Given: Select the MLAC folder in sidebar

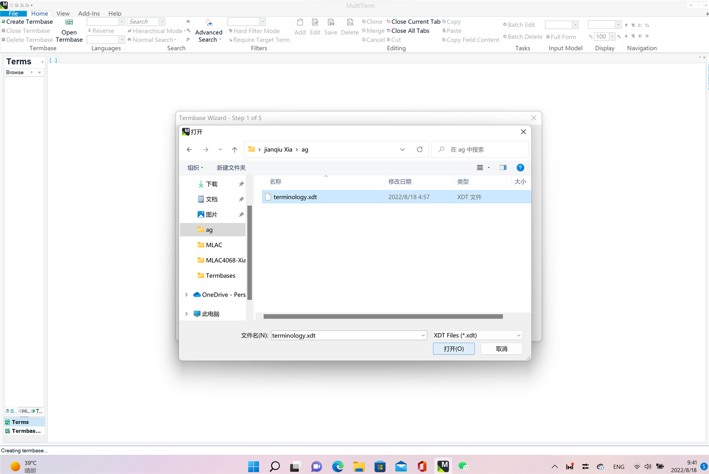Looking at the screenshot, I should pyautogui.click(x=213, y=245).
